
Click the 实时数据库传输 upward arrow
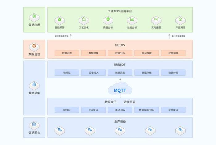click(71, 36)
